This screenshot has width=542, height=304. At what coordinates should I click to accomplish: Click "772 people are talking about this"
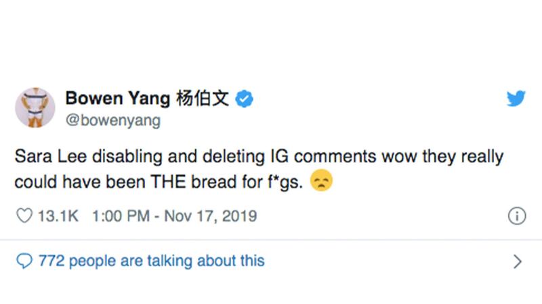point(149,260)
